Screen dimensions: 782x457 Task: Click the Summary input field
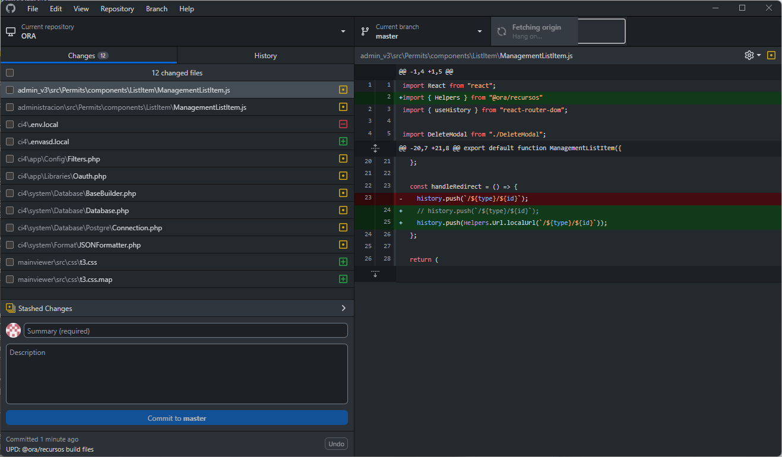[186, 331]
